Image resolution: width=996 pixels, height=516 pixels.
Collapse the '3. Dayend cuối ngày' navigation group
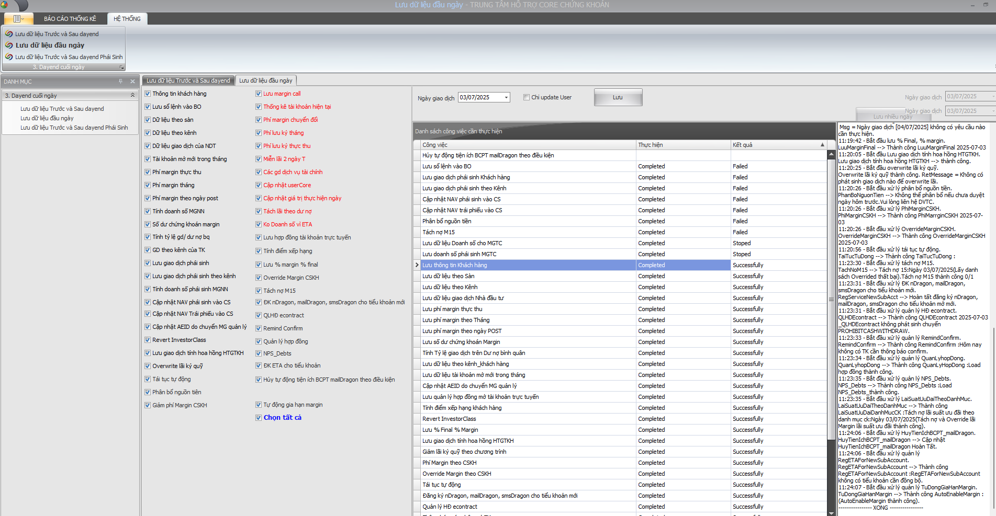[x=132, y=95]
